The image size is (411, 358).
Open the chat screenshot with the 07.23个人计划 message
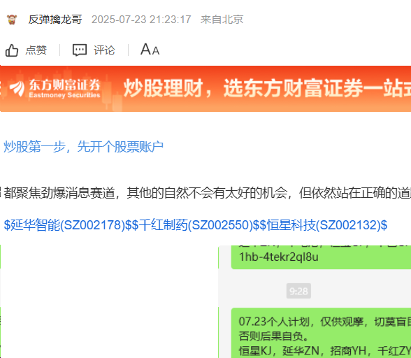pyautogui.click(x=315, y=301)
